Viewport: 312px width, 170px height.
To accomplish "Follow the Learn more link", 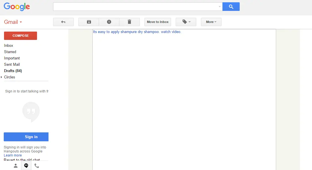I will (x=13, y=155).
